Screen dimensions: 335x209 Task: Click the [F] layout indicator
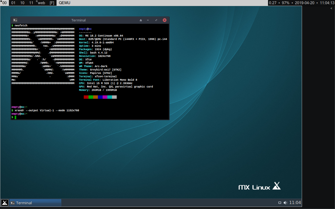click(52, 3)
